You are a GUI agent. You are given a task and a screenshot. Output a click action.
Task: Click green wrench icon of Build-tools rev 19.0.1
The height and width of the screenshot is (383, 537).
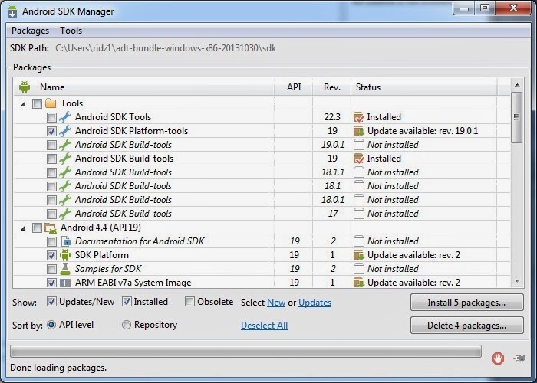coord(65,145)
